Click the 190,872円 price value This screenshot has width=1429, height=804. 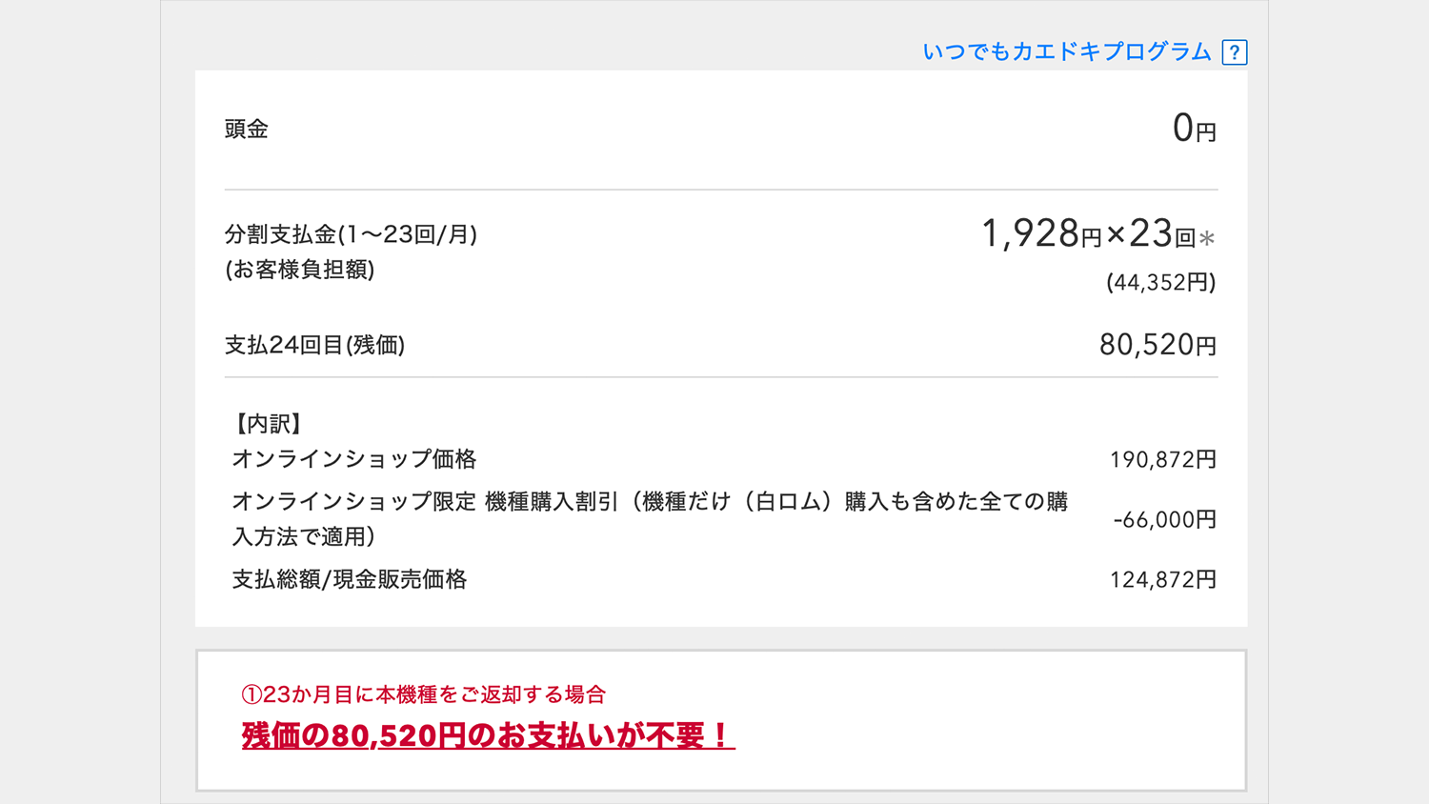(x=1162, y=460)
